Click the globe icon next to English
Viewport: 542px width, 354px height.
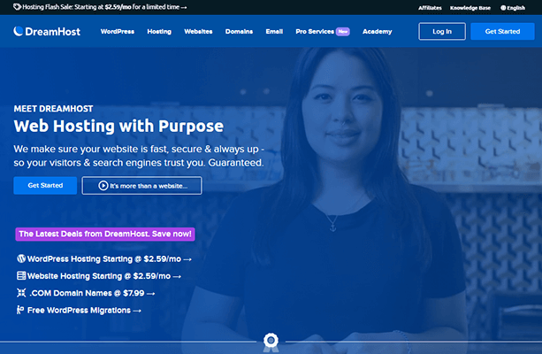tap(503, 8)
